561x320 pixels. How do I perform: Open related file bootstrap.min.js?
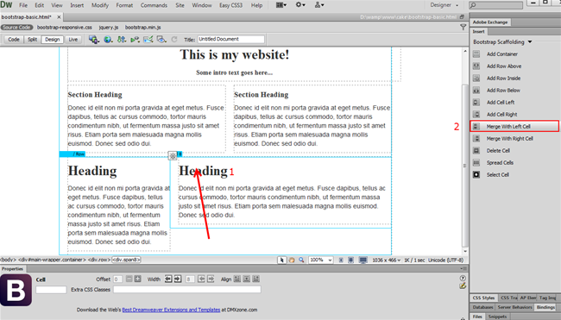tap(142, 28)
